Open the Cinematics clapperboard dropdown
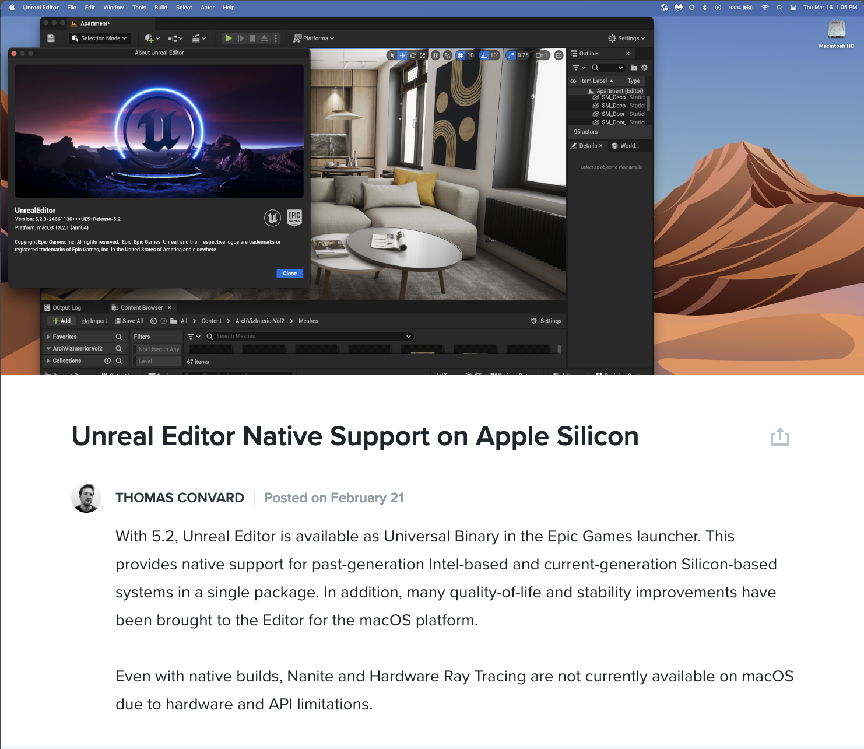 tap(198, 38)
